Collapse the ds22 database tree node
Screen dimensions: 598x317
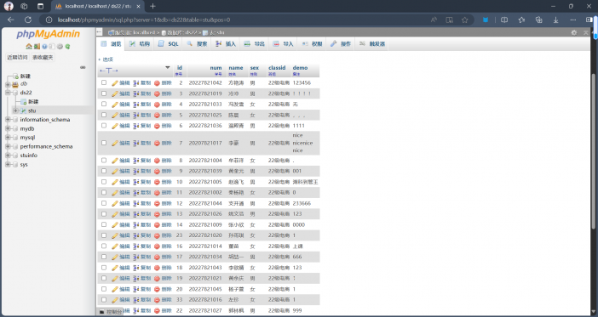coord(8,93)
